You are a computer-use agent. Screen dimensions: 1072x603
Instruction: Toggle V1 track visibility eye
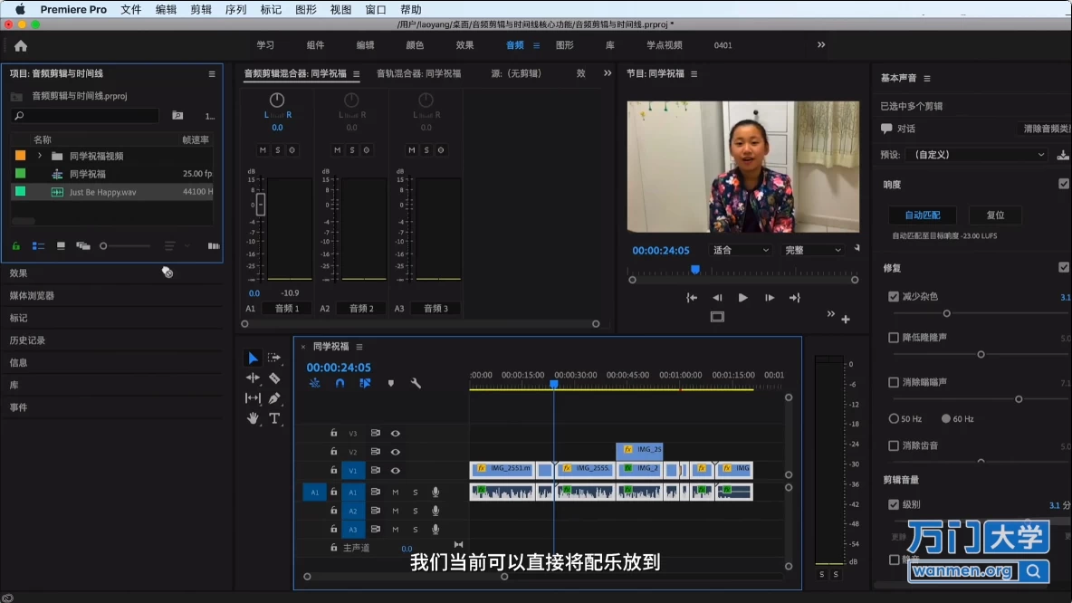(396, 471)
